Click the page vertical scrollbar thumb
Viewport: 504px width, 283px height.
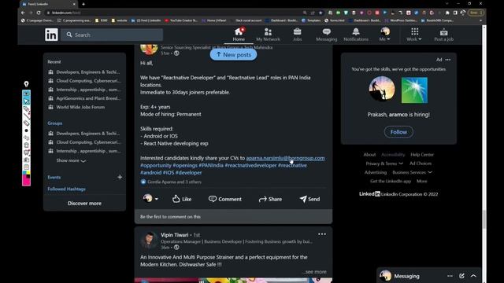click(484, 219)
